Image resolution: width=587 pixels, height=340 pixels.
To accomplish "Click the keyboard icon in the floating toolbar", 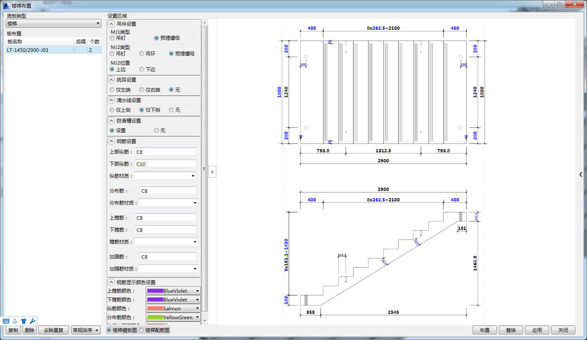I will (x=6, y=321).
